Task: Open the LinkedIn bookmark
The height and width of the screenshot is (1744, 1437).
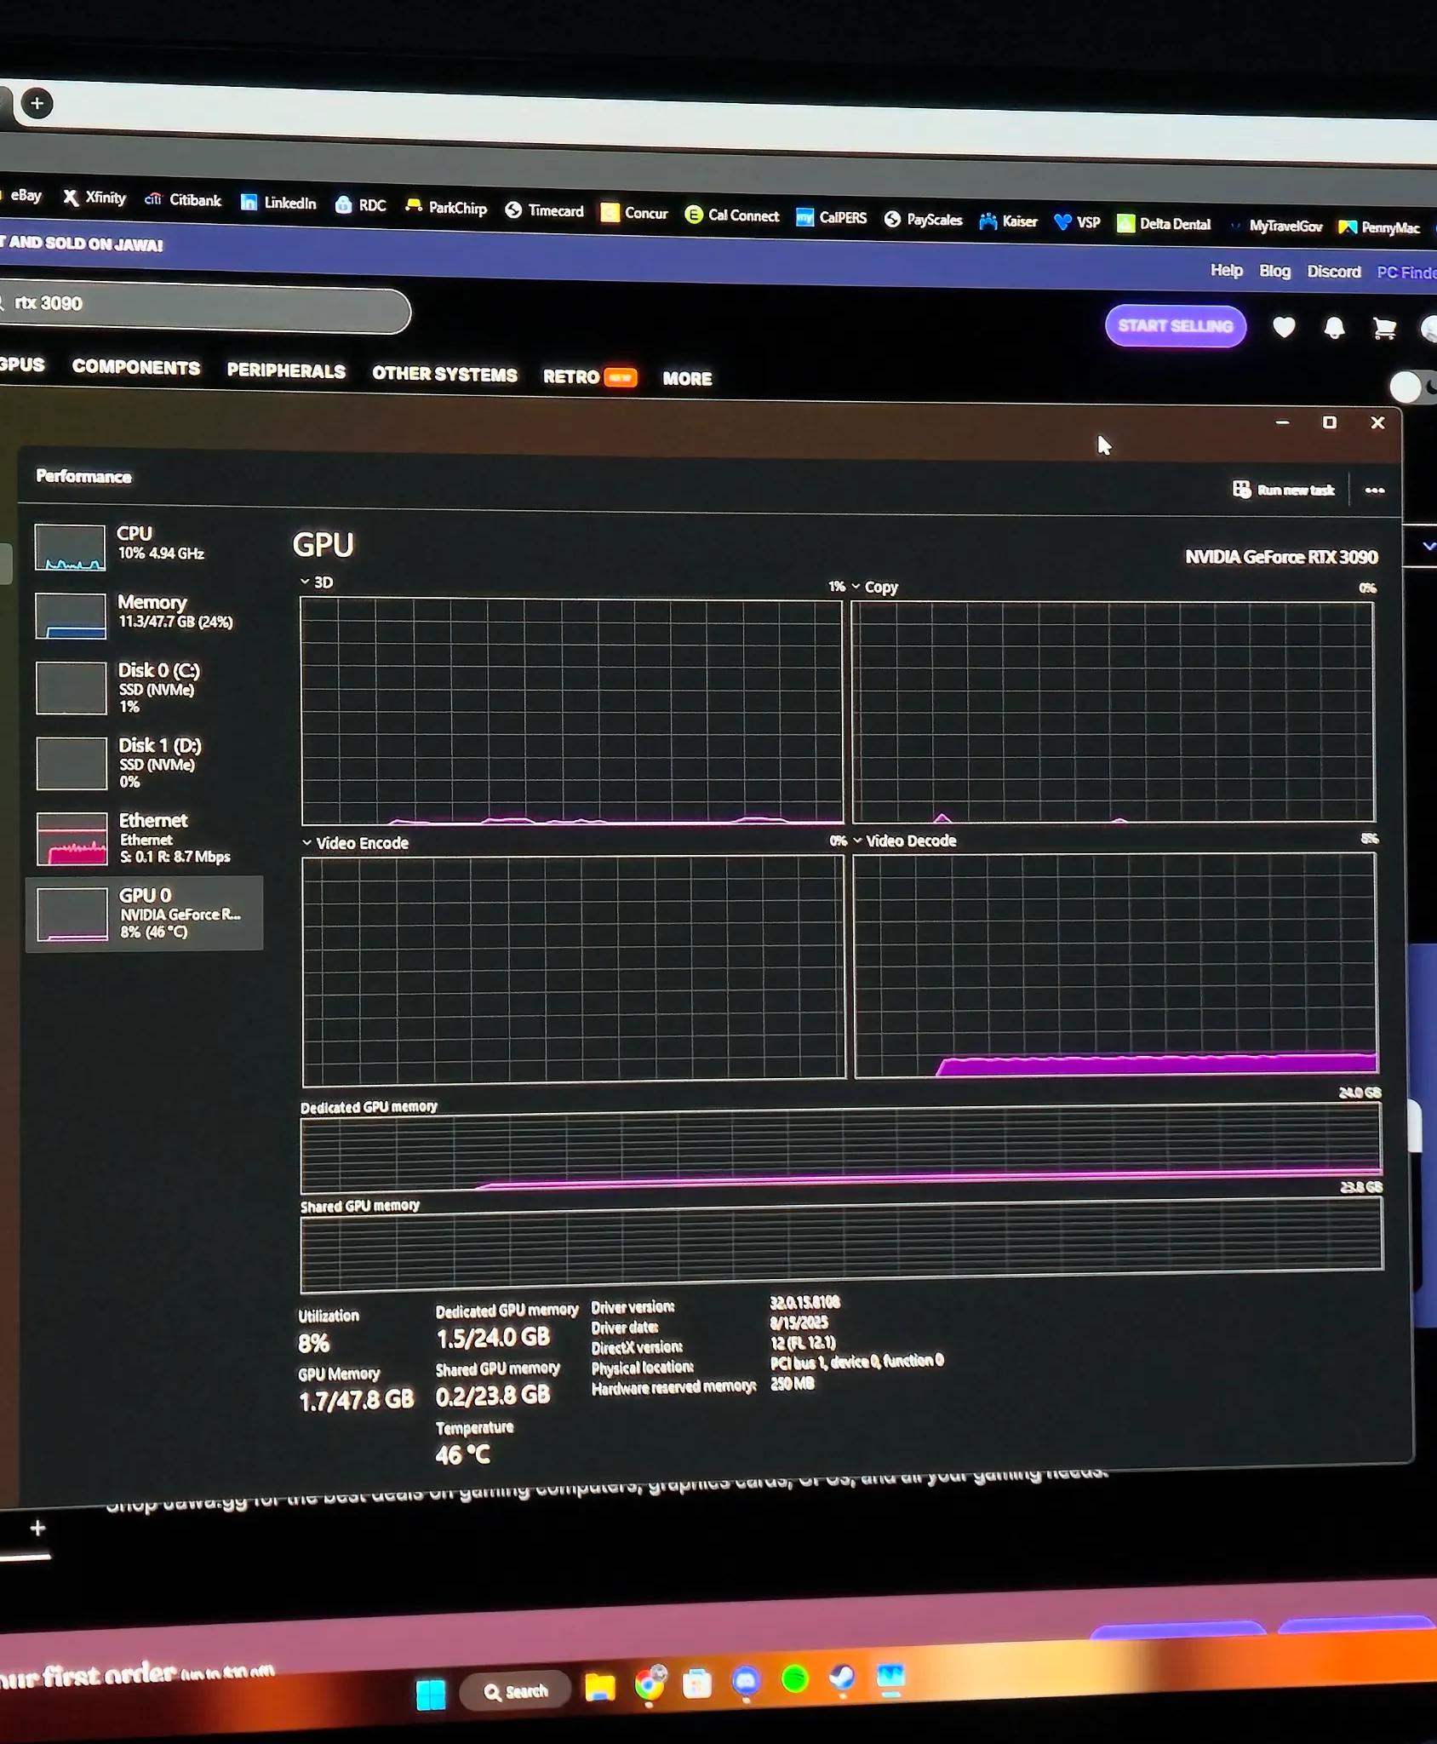Action: 278,203
